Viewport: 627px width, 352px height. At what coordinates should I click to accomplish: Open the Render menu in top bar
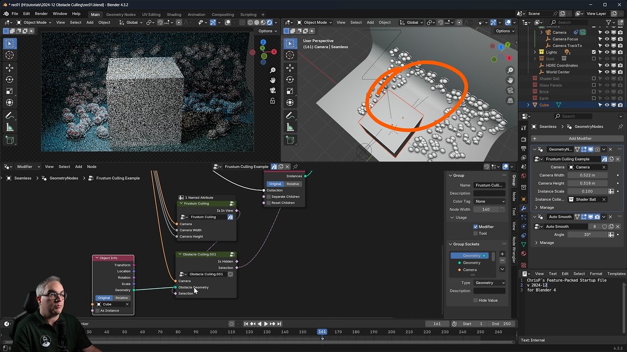coord(41,14)
